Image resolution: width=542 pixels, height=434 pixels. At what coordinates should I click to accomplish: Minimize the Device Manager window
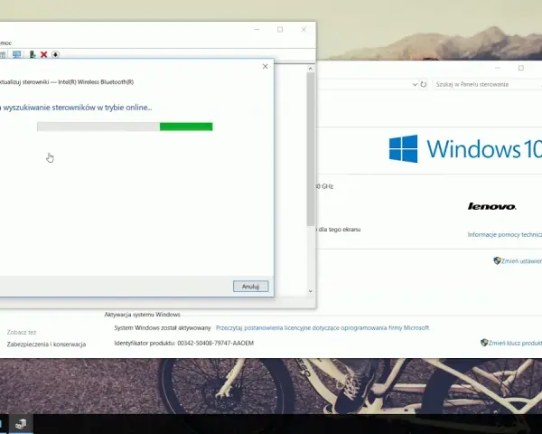coord(257,30)
